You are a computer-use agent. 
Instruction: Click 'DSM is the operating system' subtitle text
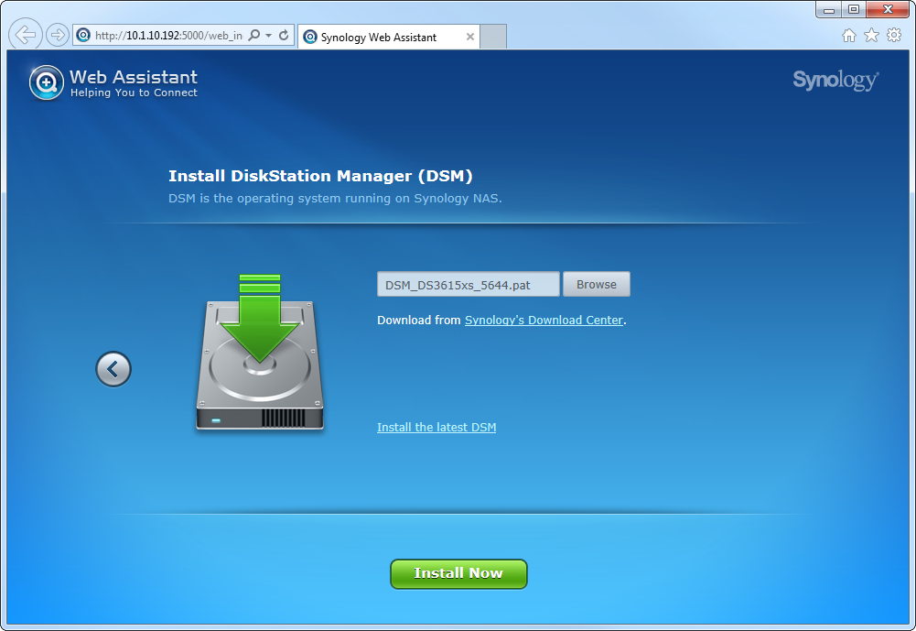coord(335,198)
